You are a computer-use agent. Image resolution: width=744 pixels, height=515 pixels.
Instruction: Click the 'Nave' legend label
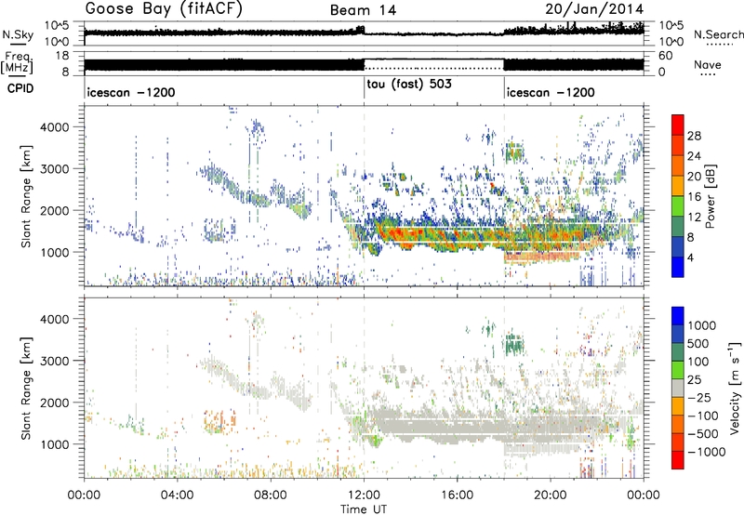(x=708, y=64)
